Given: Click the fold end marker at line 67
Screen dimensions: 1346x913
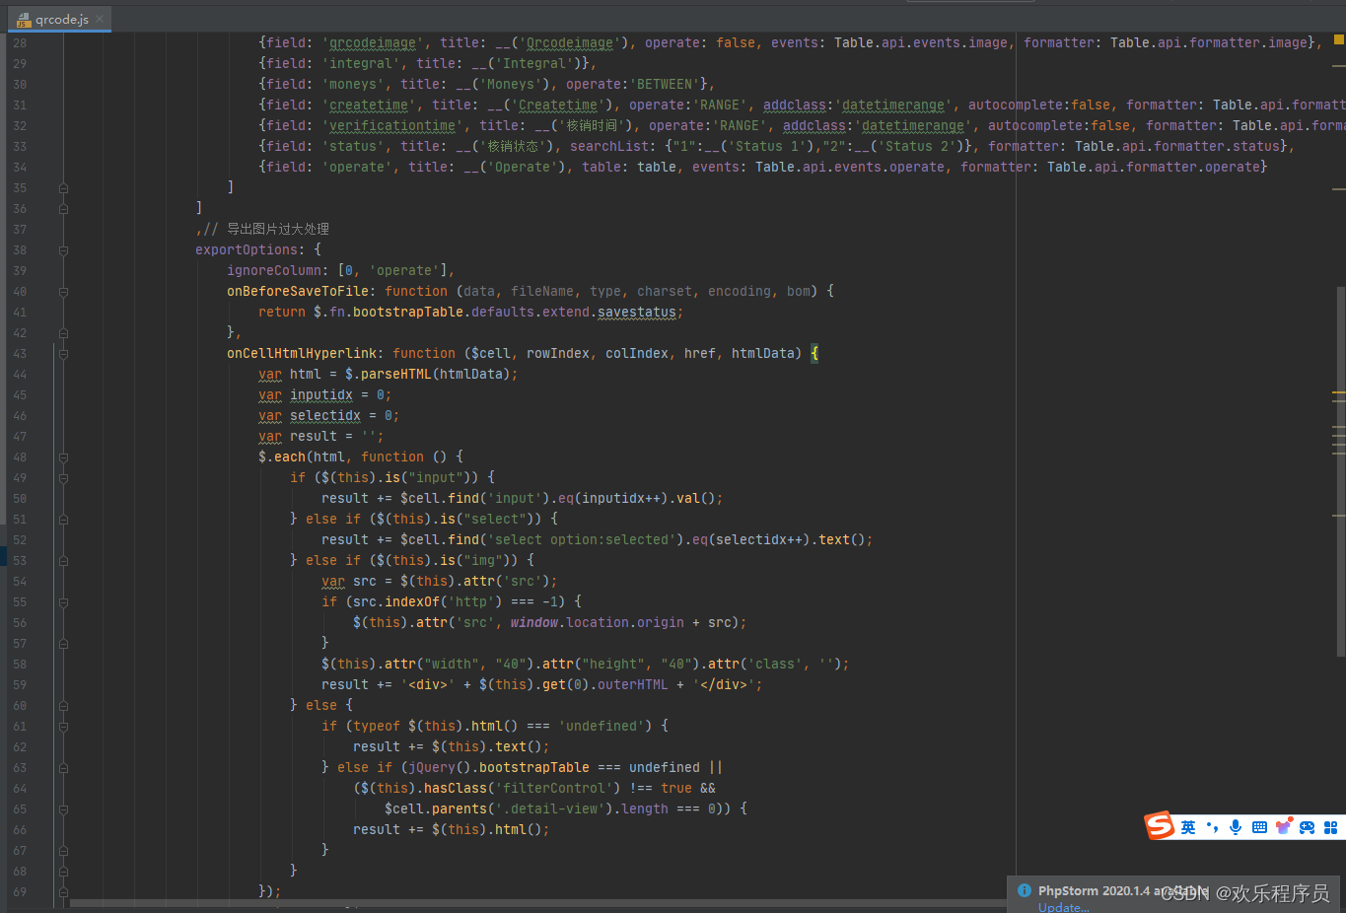Looking at the screenshot, I should 63,850.
